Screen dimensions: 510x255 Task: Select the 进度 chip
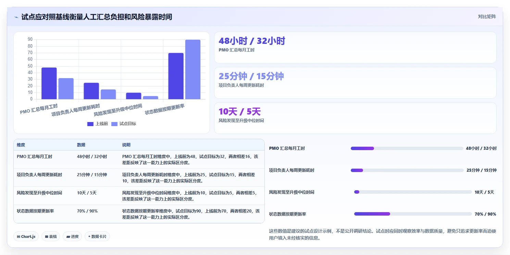[x=72, y=236]
